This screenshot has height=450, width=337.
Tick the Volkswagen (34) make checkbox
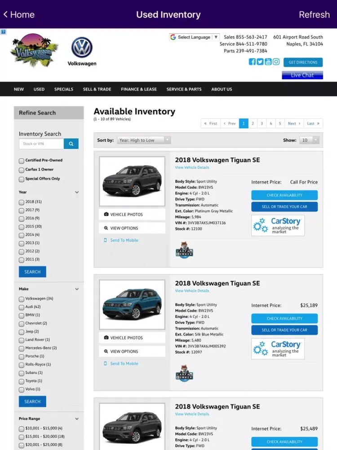22,299
